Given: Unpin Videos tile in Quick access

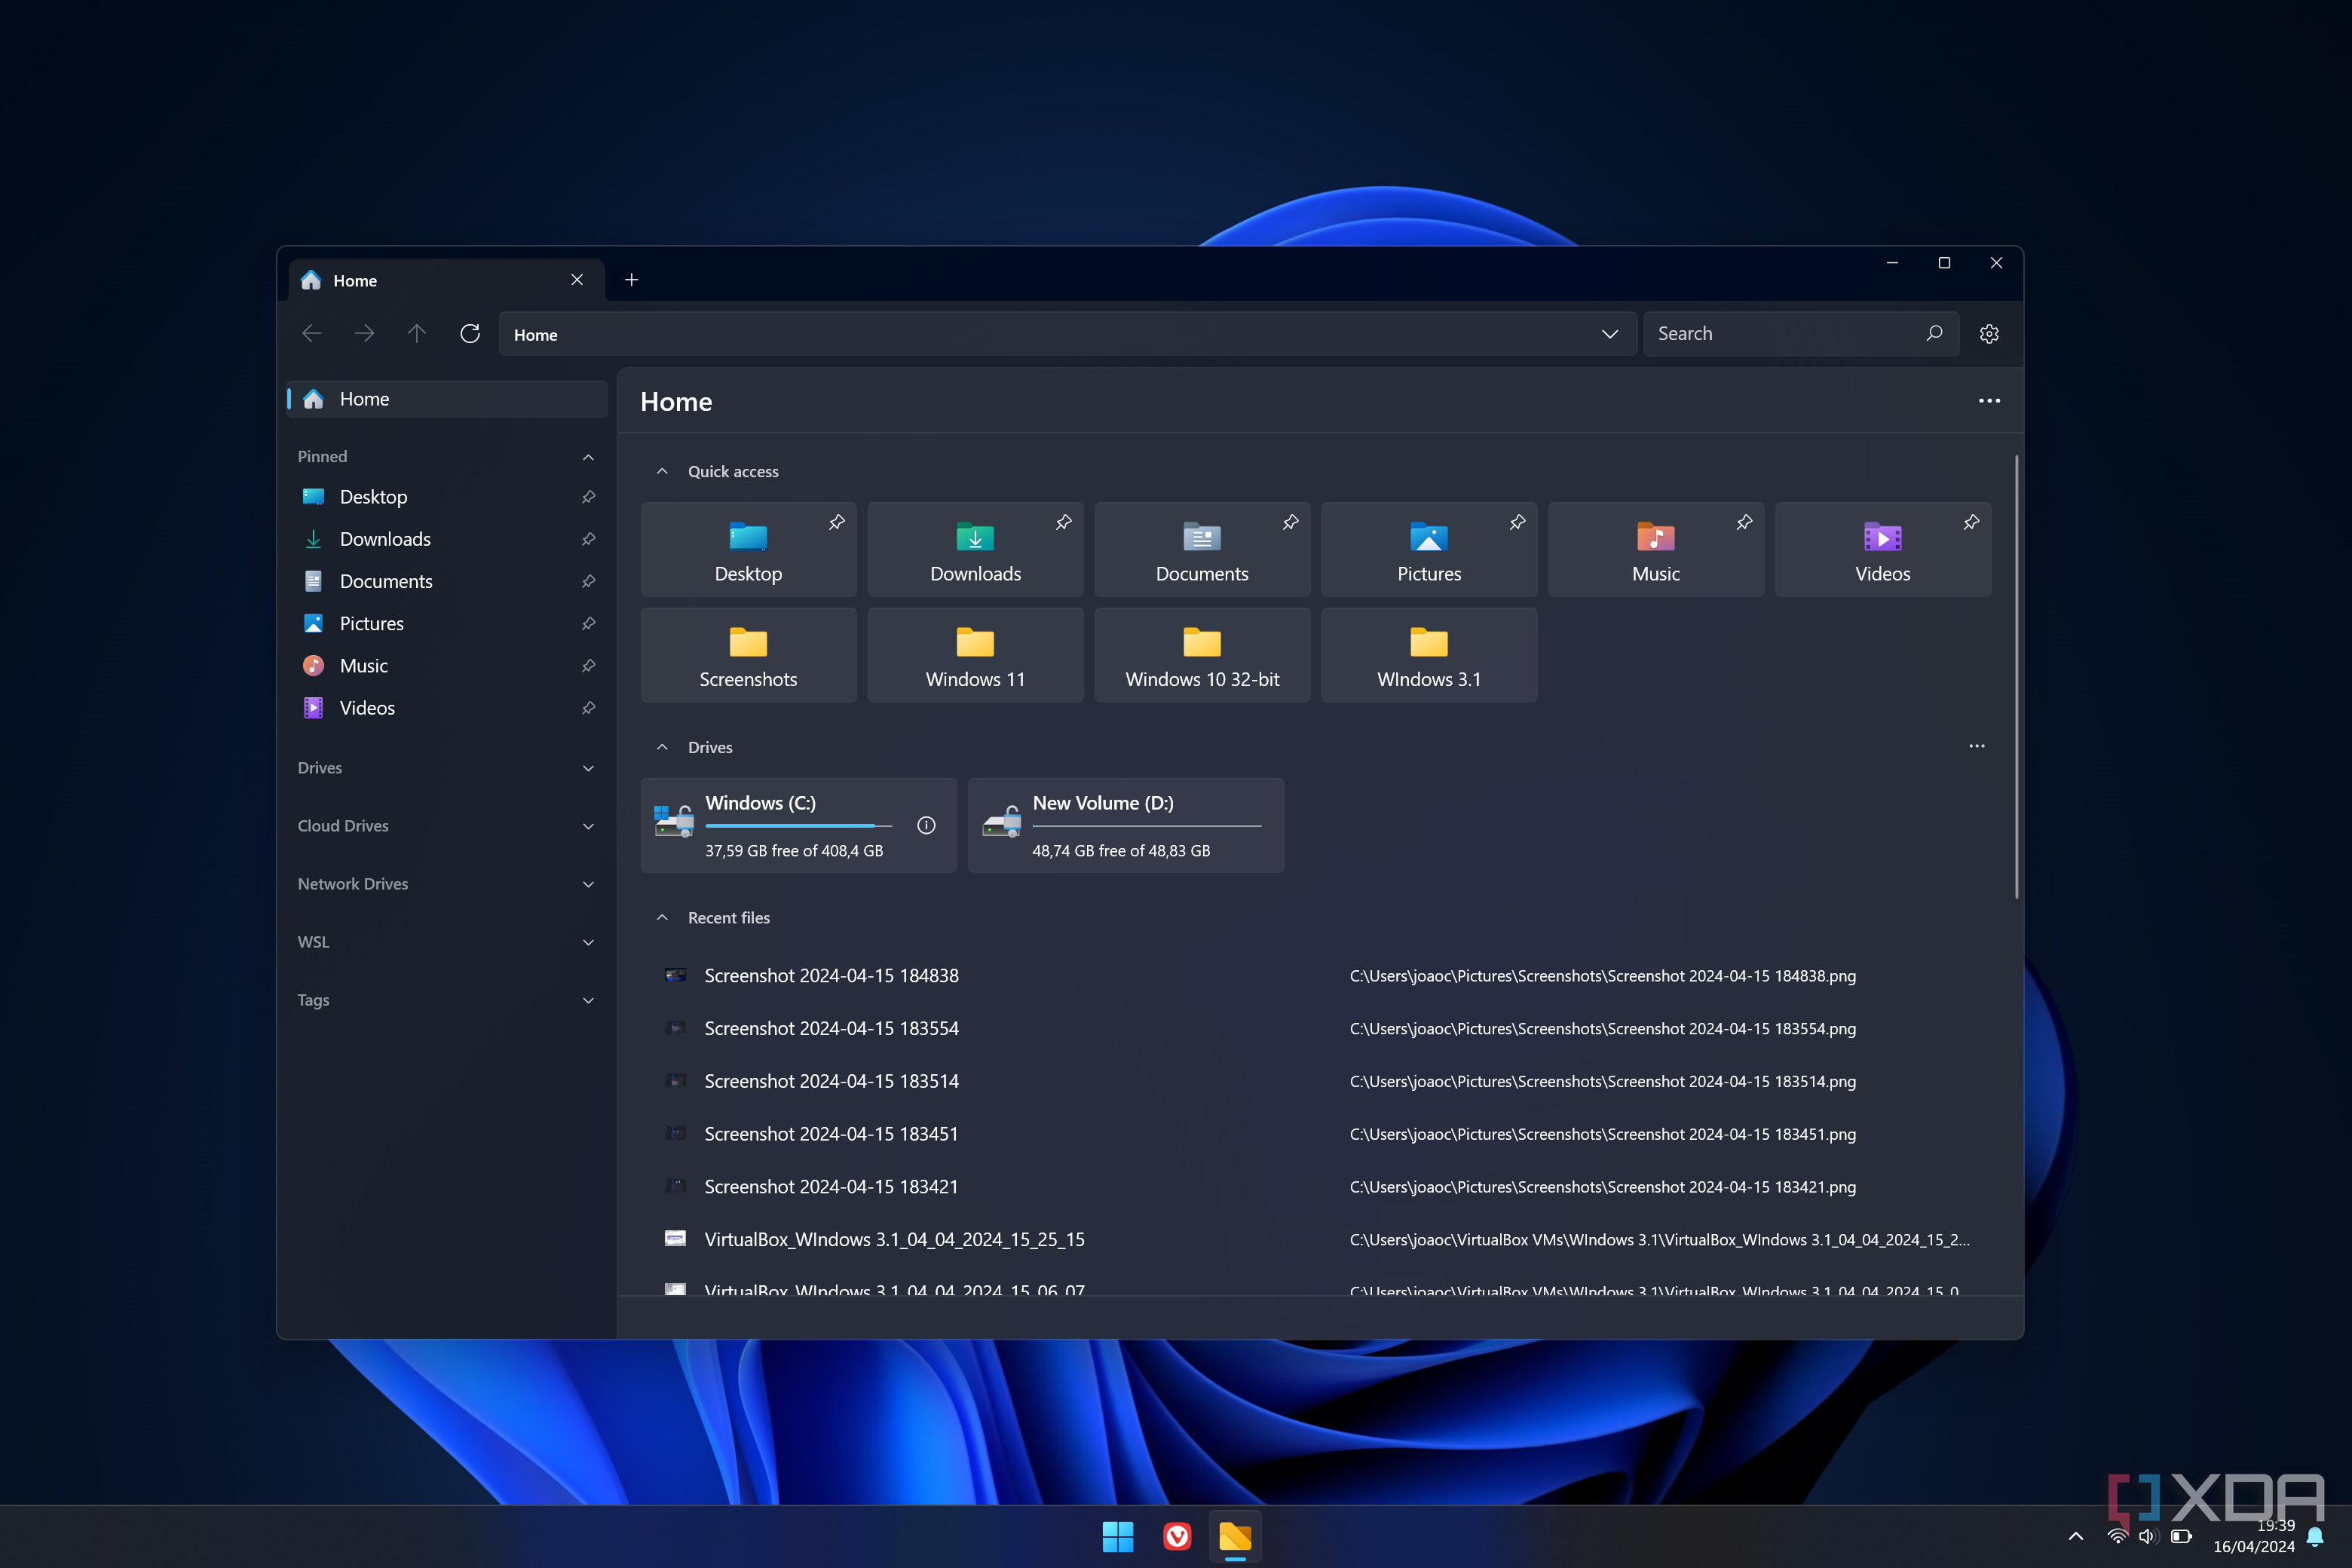Looking at the screenshot, I should point(1972,522).
